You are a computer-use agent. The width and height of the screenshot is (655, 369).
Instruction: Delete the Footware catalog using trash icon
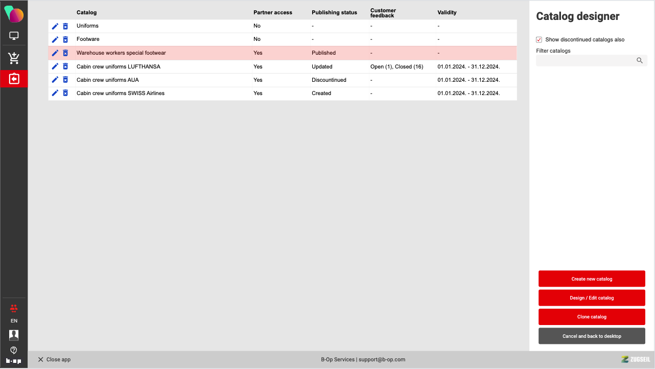[65, 39]
